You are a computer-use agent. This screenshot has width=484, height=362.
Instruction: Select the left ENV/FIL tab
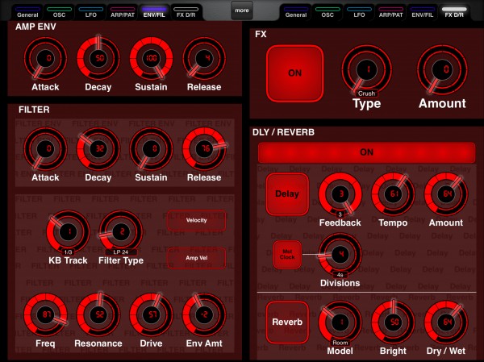(154, 12)
